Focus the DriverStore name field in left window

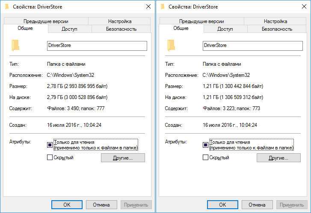[x=97, y=46]
